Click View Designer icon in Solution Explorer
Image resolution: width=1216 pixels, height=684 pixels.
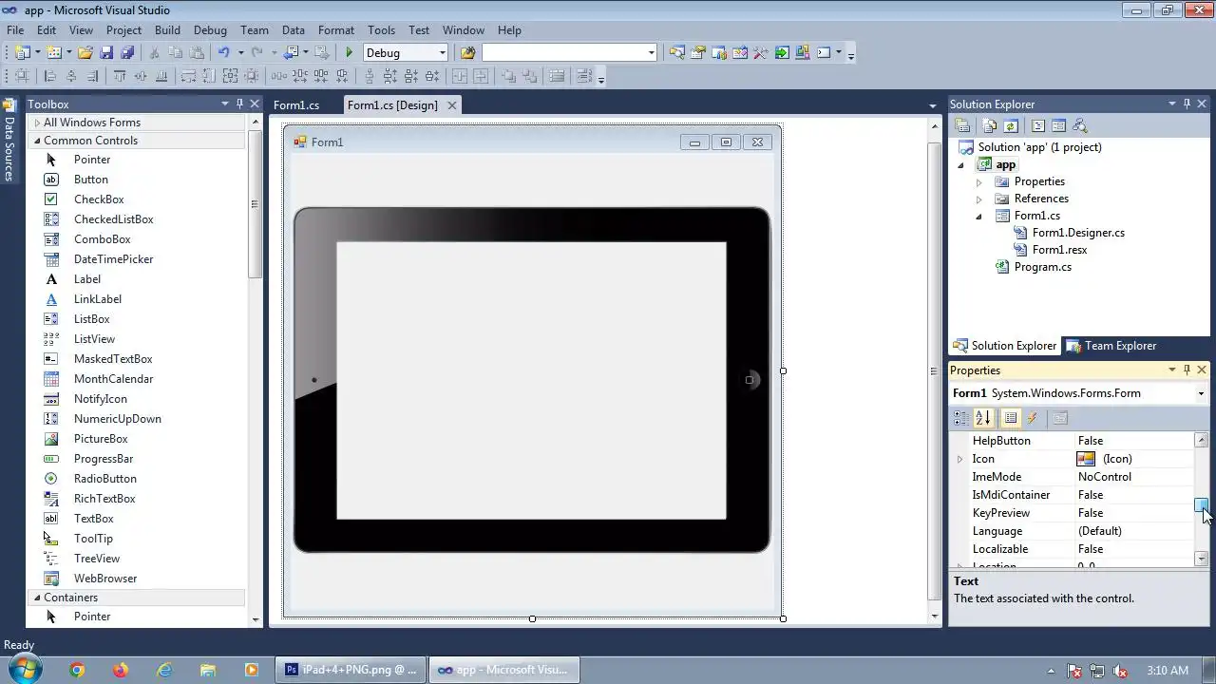click(1058, 125)
